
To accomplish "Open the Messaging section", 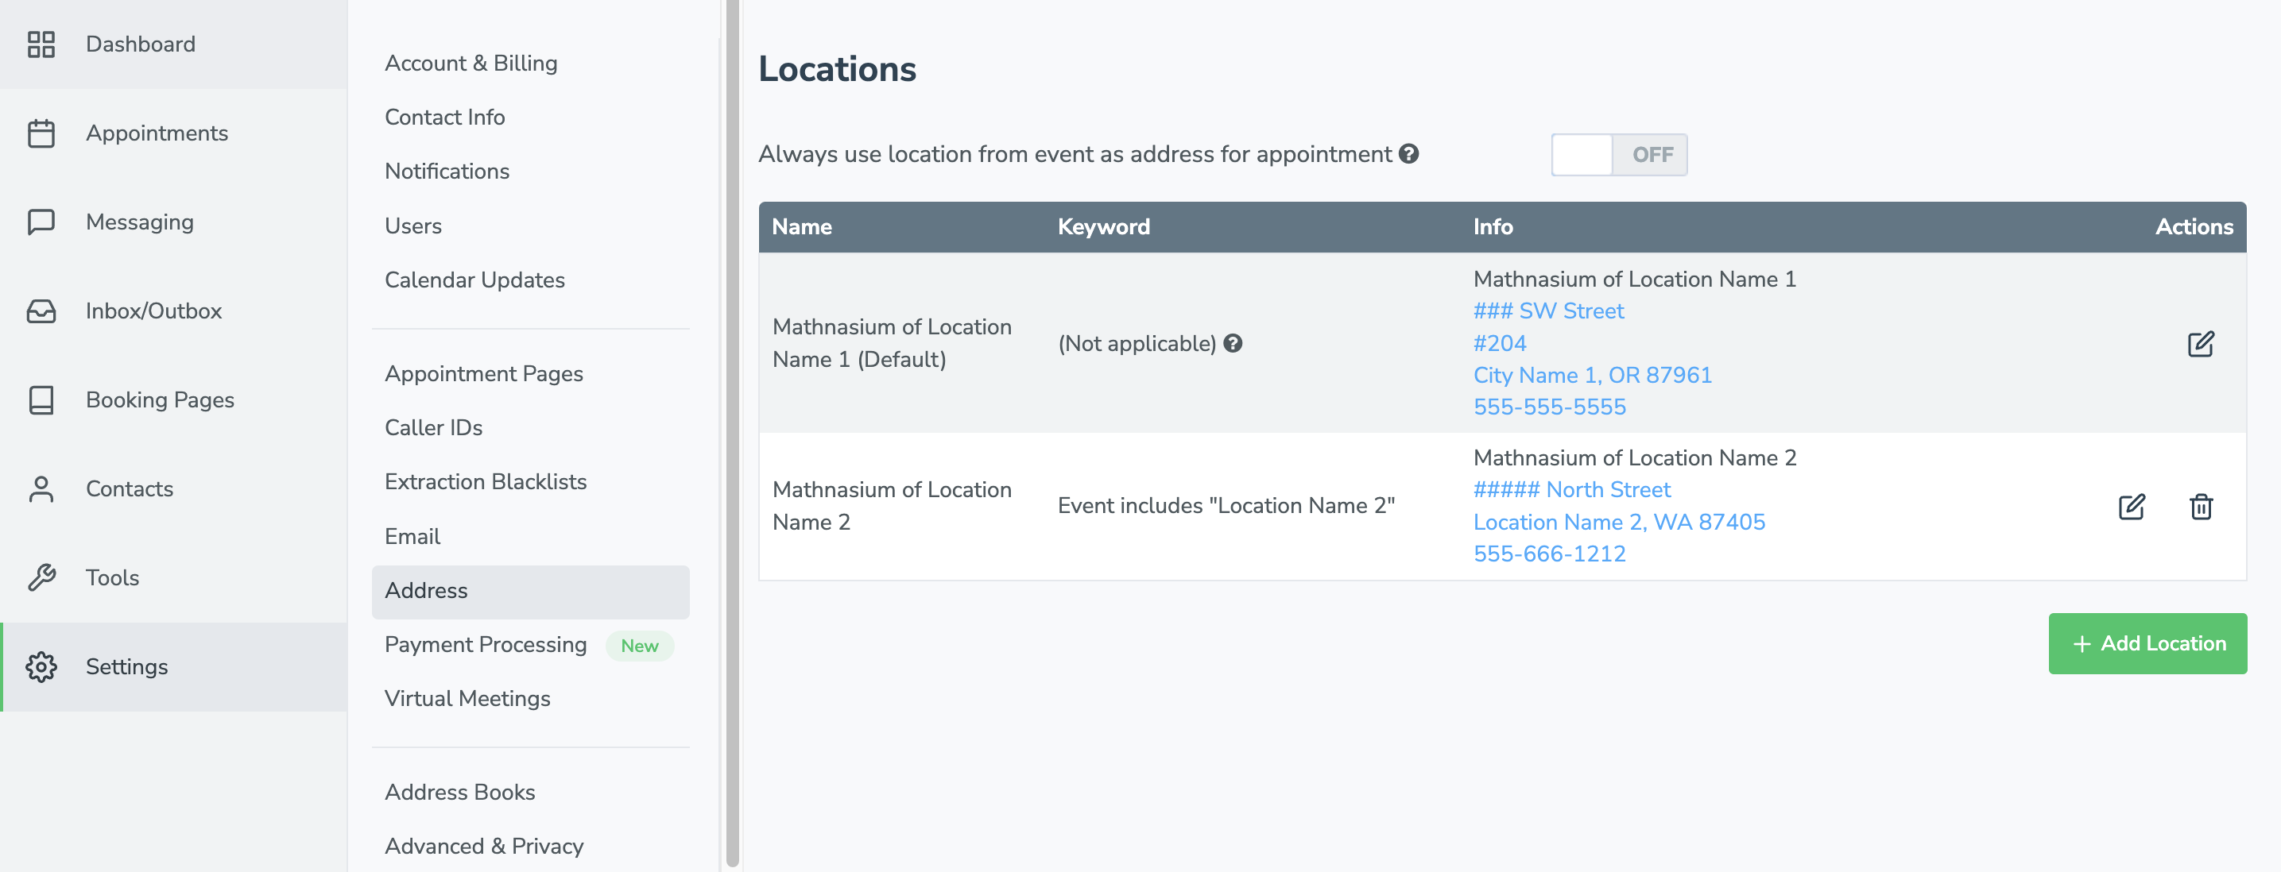I will (173, 222).
